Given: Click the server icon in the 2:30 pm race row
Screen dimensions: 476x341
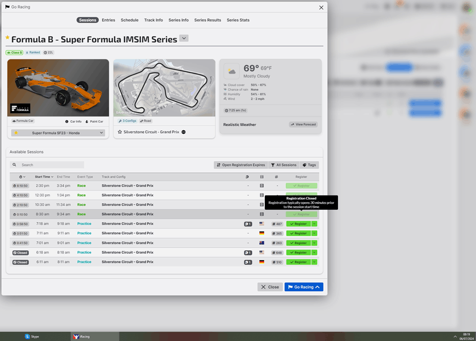Looking at the screenshot, I should (x=262, y=185).
